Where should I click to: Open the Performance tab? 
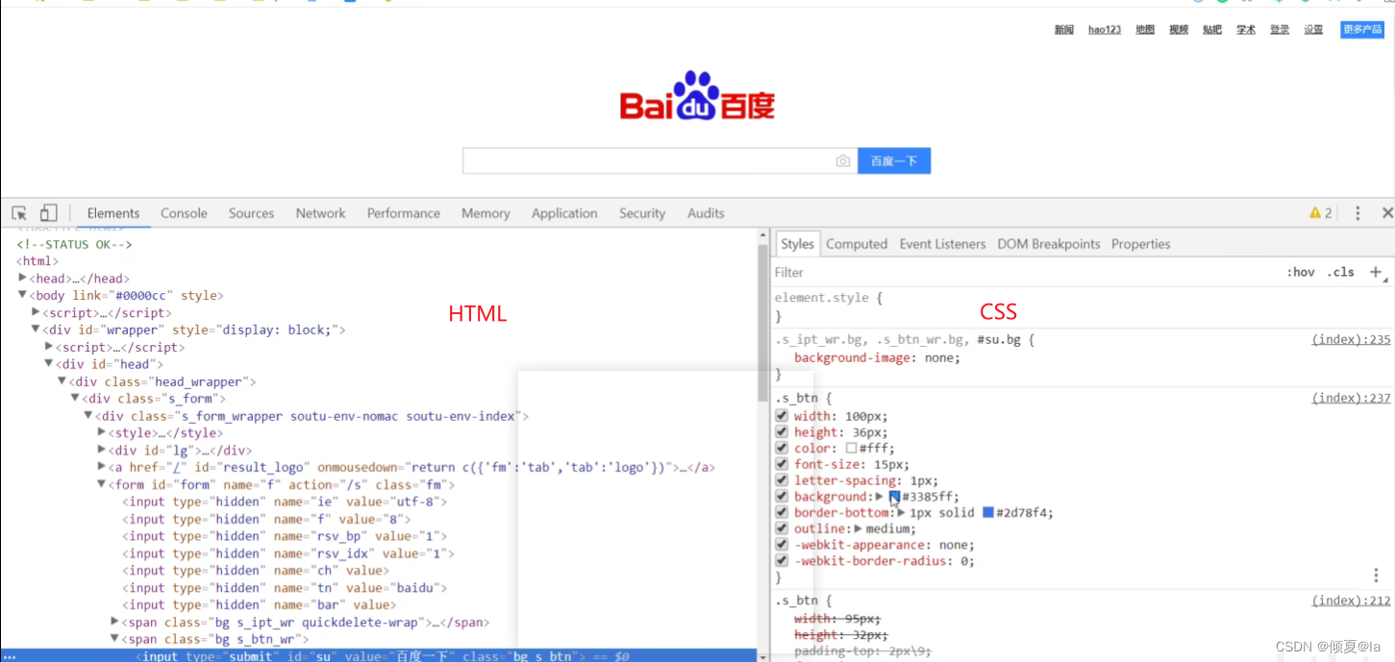403,213
